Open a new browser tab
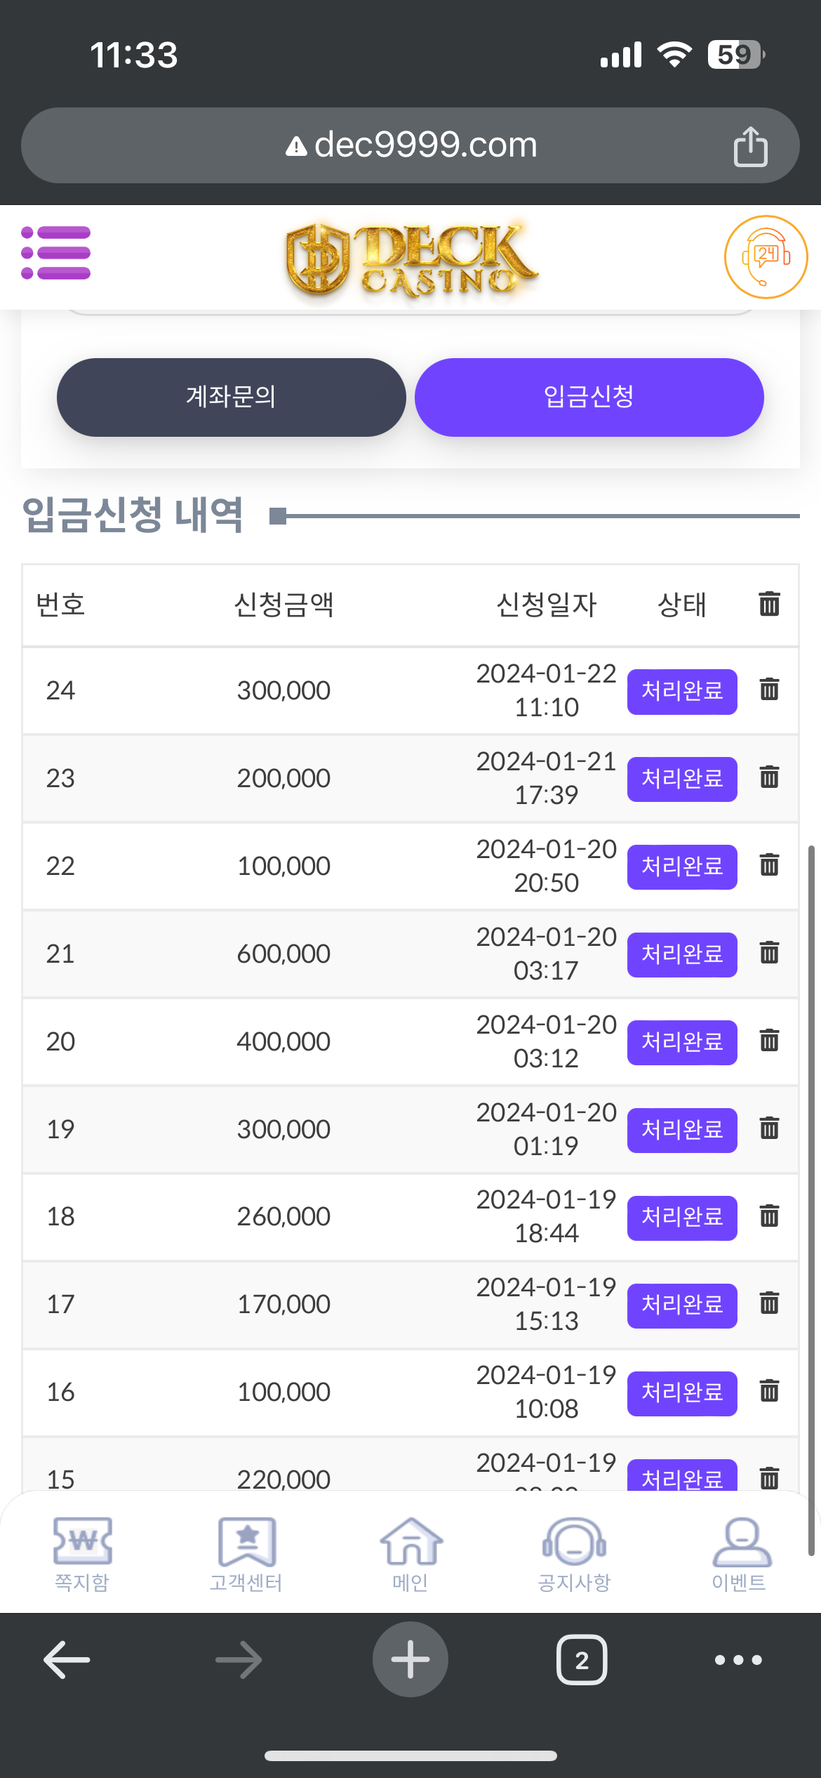Viewport: 821px width, 1778px height. click(410, 1660)
